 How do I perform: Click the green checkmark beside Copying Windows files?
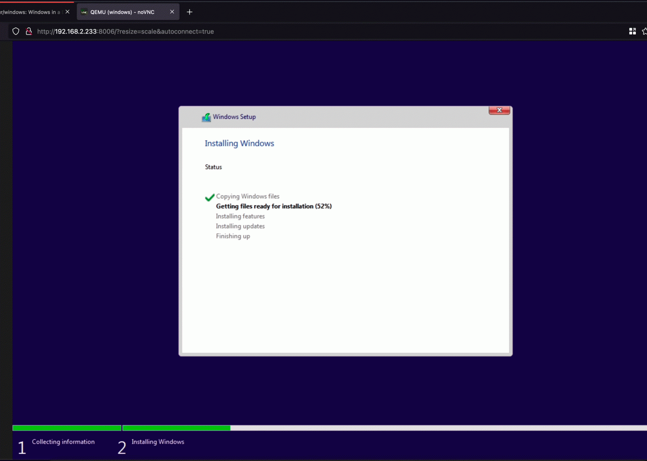coord(210,197)
